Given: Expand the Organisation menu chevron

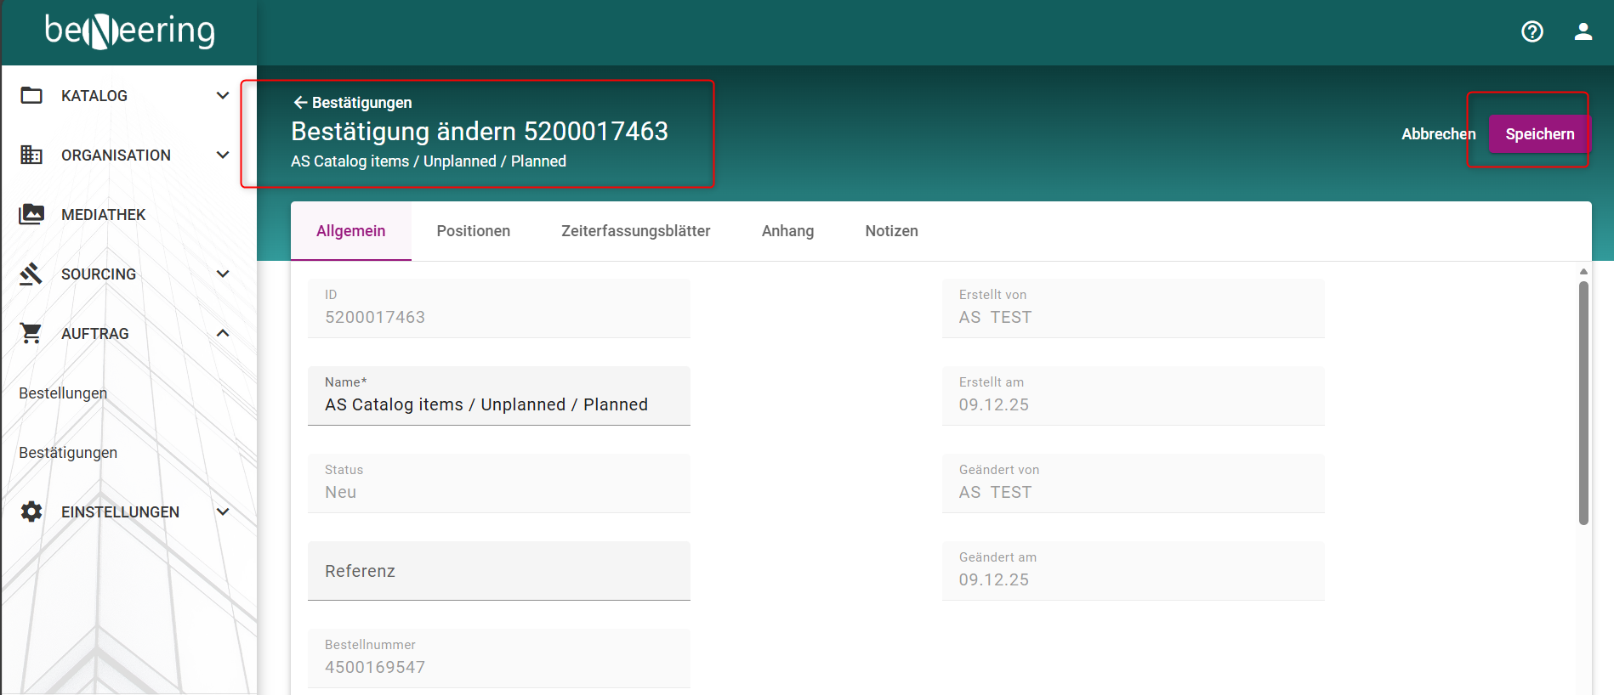Looking at the screenshot, I should click(223, 155).
